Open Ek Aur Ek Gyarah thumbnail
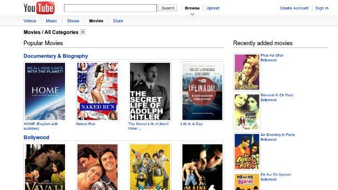 click(247, 181)
